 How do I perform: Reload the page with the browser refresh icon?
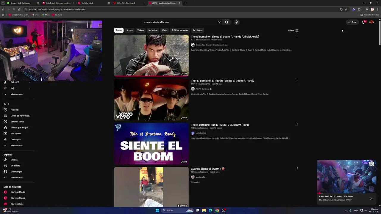tap(14, 9)
